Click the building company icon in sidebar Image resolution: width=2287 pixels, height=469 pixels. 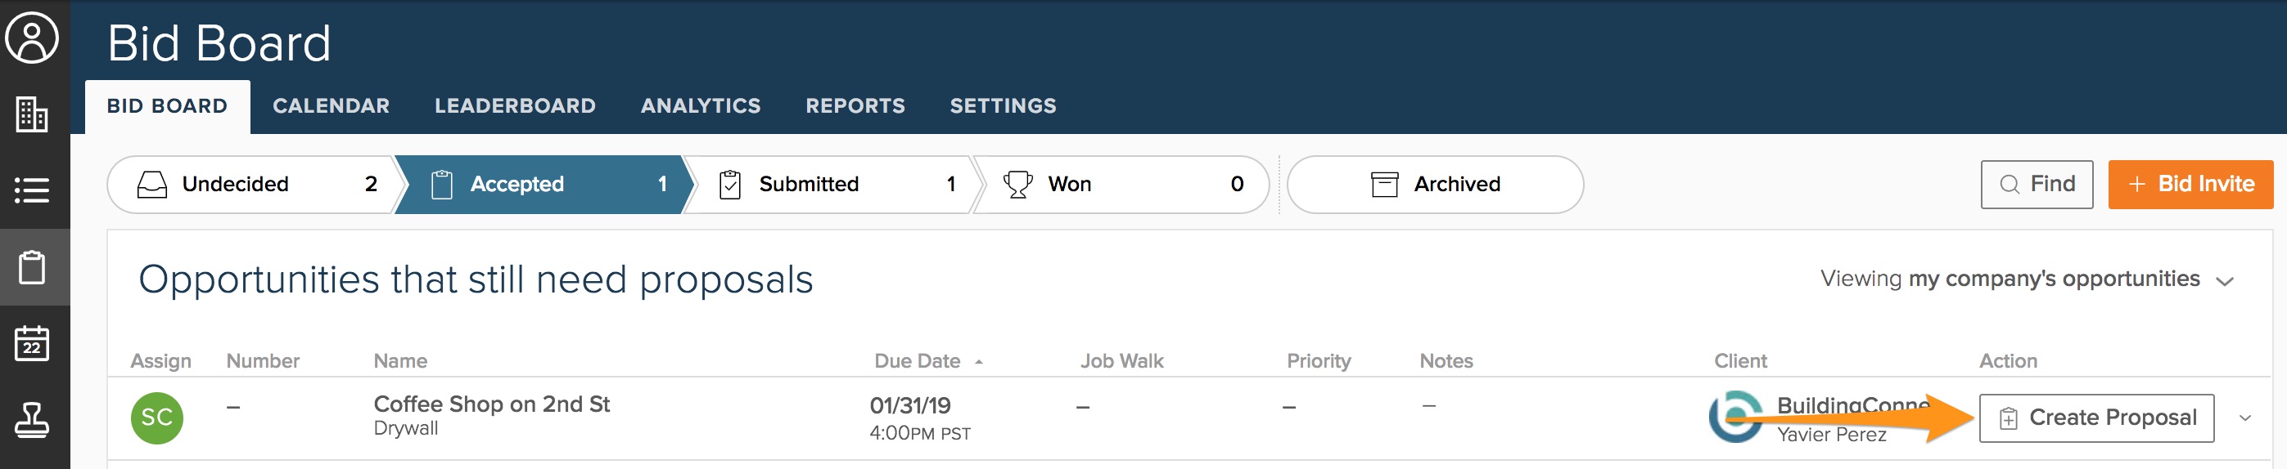[32, 114]
